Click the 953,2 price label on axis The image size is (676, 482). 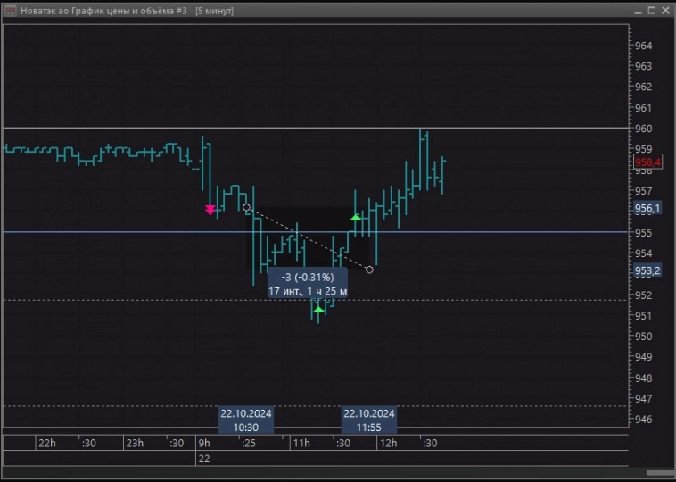[x=647, y=270]
